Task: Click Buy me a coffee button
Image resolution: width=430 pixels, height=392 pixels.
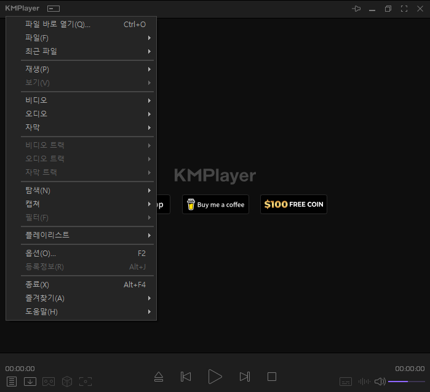Action: [215, 204]
